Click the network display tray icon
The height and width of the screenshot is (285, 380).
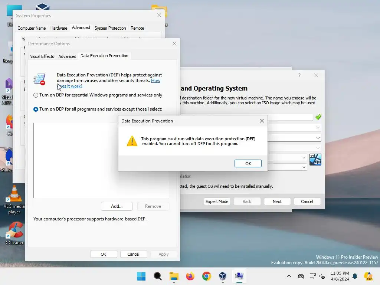pos(312,276)
